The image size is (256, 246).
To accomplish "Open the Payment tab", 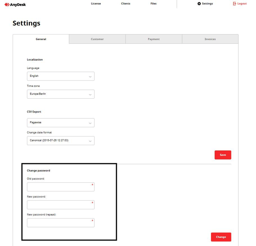I will tap(154, 39).
